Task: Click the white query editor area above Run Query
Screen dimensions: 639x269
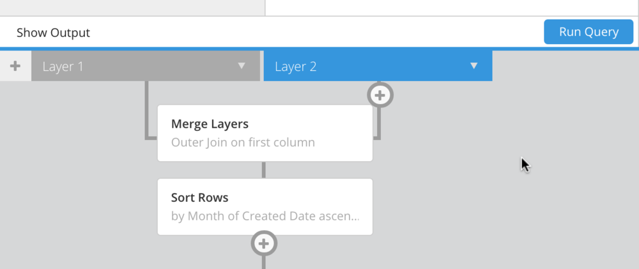Action: click(x=452, y=7)
